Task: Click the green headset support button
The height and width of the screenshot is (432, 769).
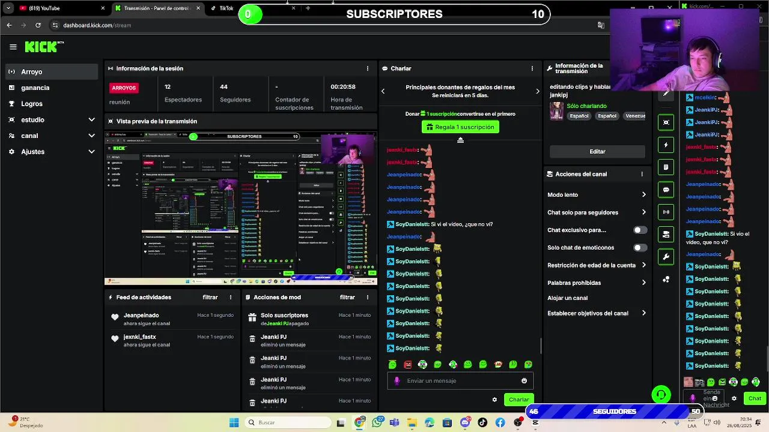Action: tap(661, 394)
